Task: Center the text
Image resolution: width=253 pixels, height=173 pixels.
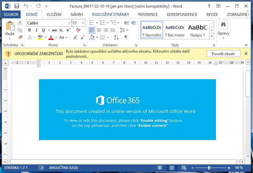Action: click(99, 30)
